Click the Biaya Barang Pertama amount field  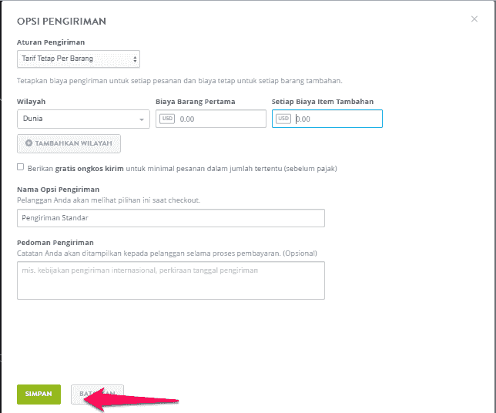coord(211,119)
